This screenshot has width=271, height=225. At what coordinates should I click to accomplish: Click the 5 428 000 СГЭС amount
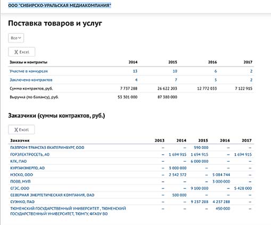[x=243, y=188]
